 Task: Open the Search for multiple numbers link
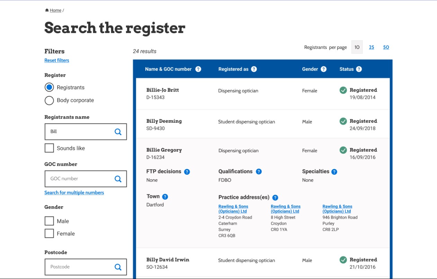74,193
